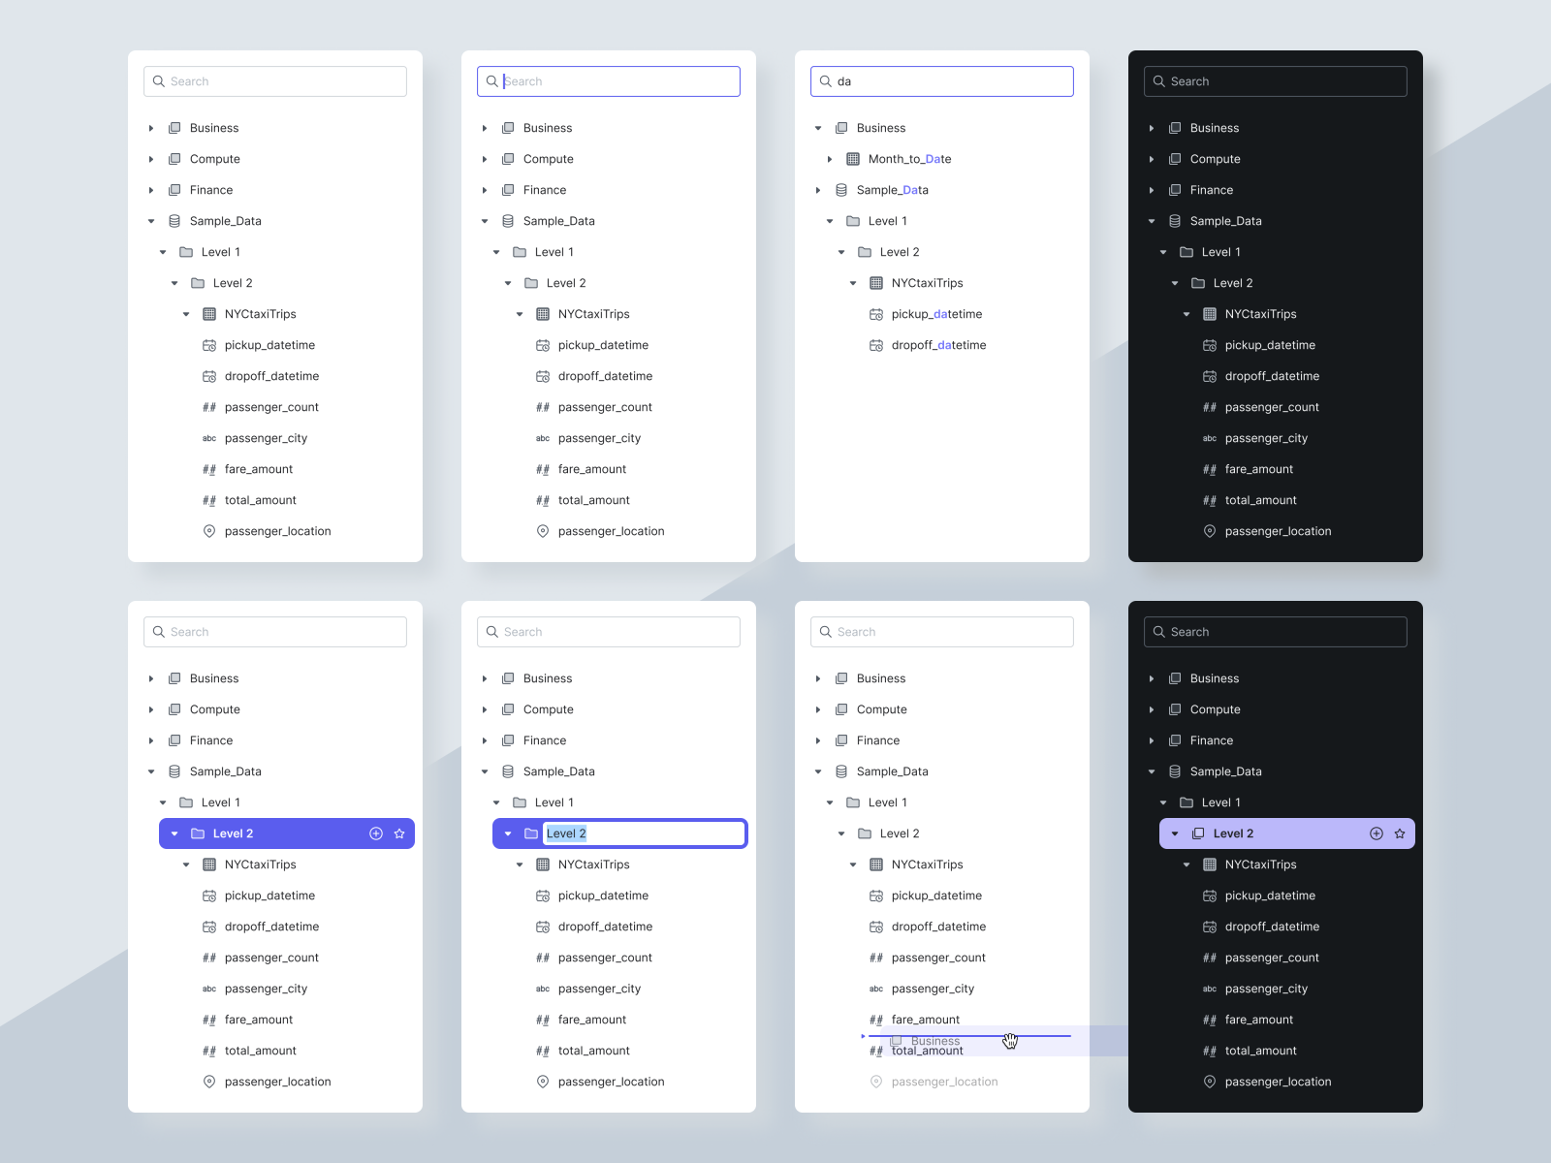1551x1163 pixels.
Task: Click the folder icon next to Level 1
Action: click(186, 252)
